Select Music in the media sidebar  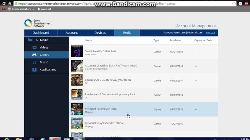tap(46, 62)
